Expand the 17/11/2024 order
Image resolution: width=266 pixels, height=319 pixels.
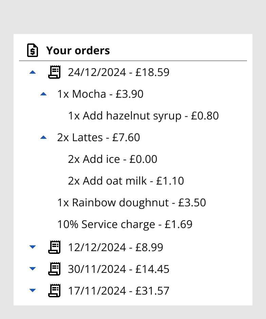(33, 291)
